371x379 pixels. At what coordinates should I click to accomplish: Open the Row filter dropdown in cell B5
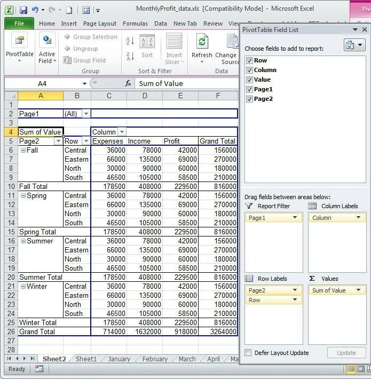click(86, 141)
